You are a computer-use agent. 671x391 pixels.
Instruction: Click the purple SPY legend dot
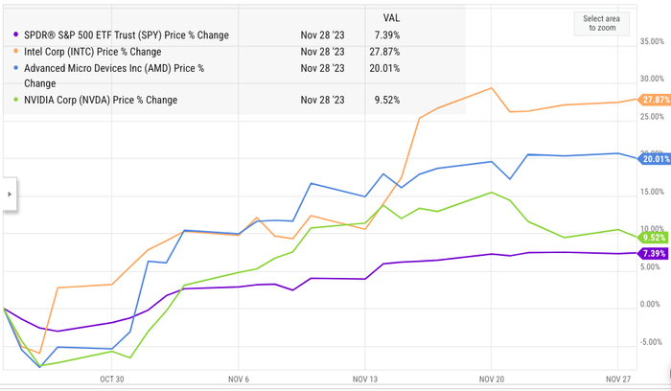pyautogui.click(x=12, y=34)
